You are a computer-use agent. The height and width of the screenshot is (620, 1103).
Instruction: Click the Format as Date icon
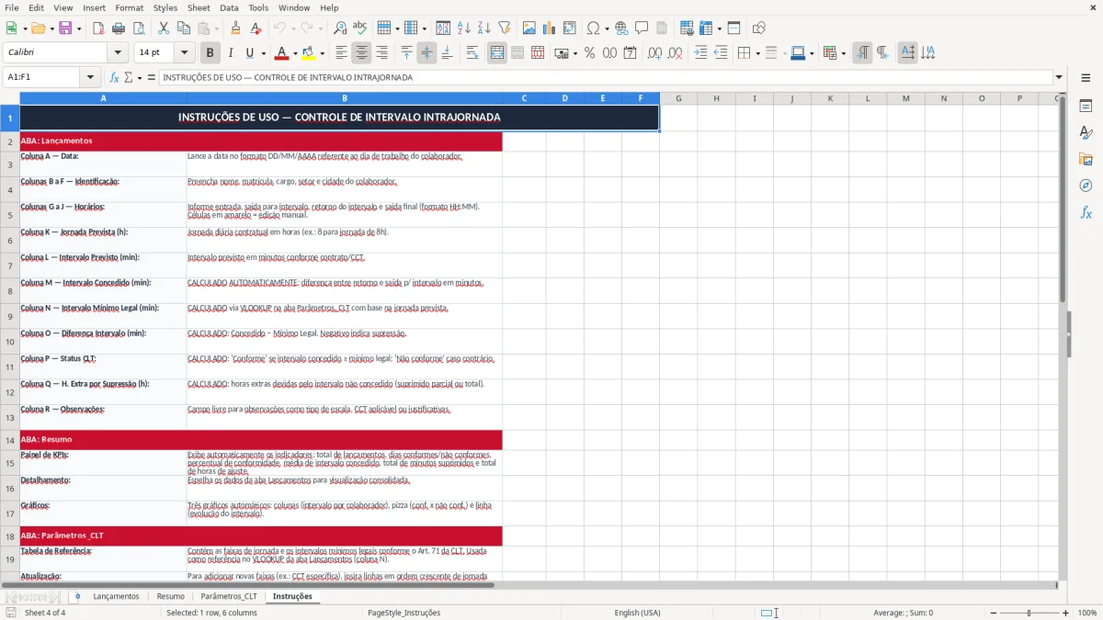point(630,53)
